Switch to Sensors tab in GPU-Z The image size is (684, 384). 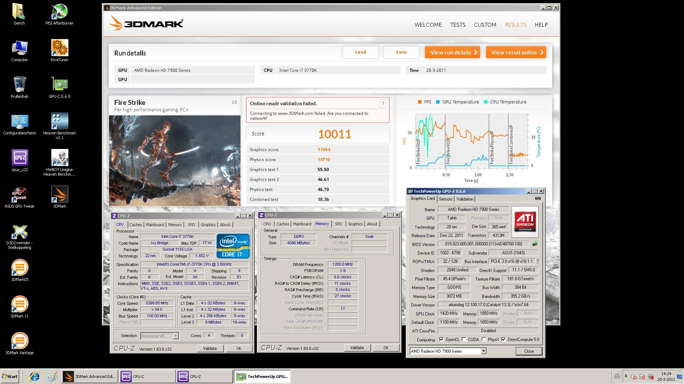[446, 199]
